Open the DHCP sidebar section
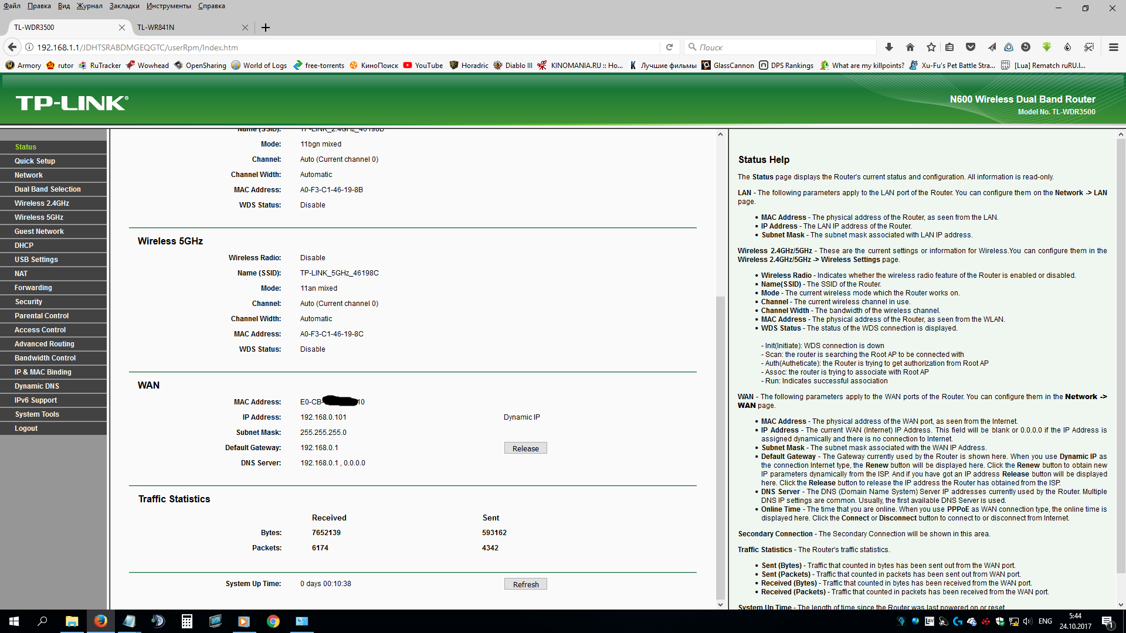Screen dimensions: 1126x633 (x=53, y=246)
